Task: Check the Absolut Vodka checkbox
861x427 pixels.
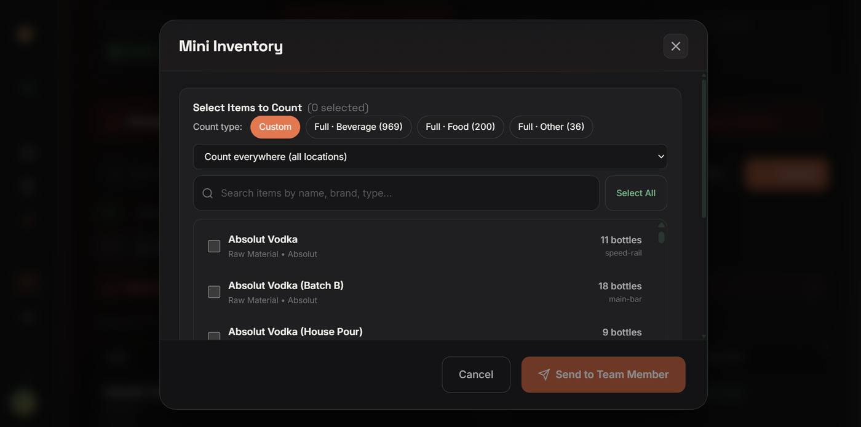Action: pyautogui.click(x=214, y=246)
